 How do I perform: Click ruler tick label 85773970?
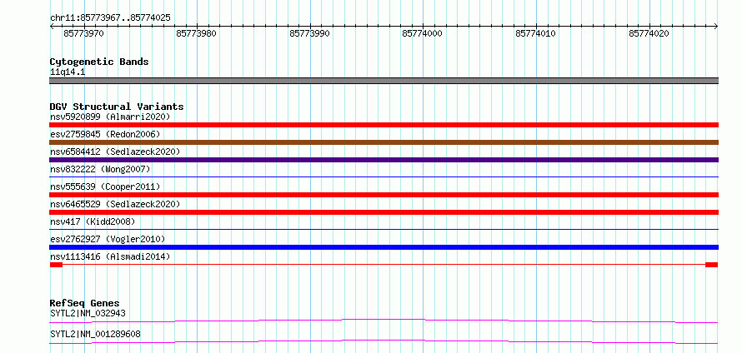[83, 33]
